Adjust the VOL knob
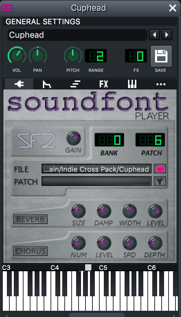This screenshot has height=317, width=181. [x=17, y=55]
